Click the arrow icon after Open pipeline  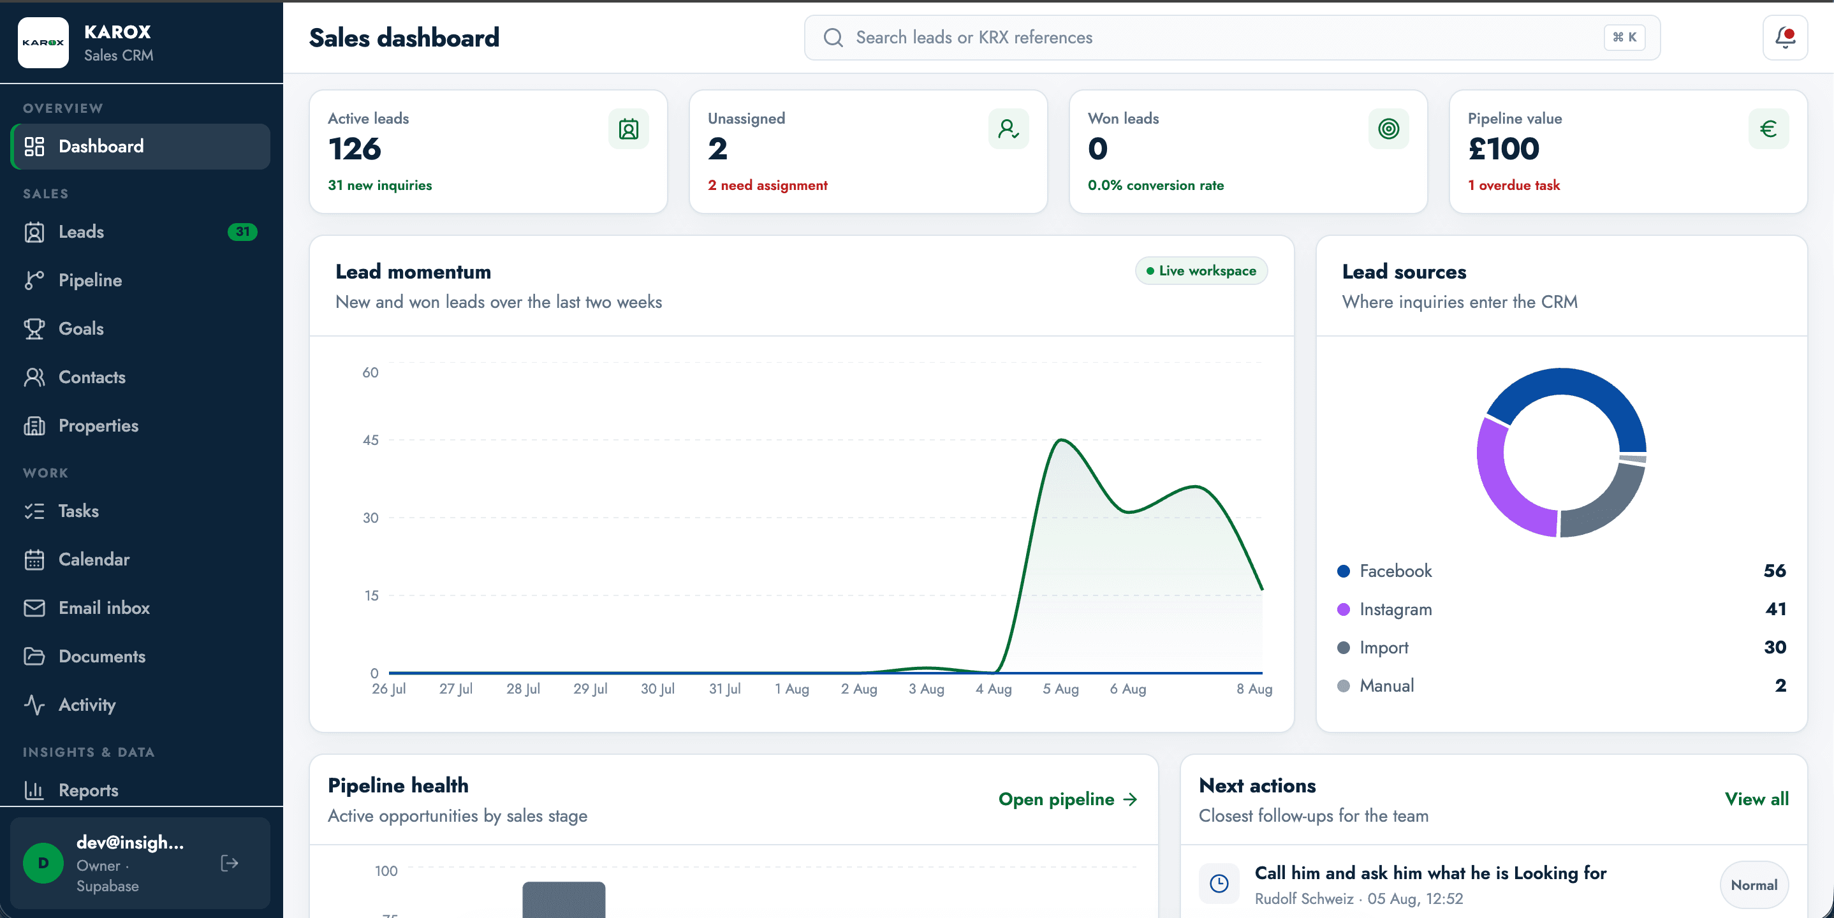click(1130, 799)
